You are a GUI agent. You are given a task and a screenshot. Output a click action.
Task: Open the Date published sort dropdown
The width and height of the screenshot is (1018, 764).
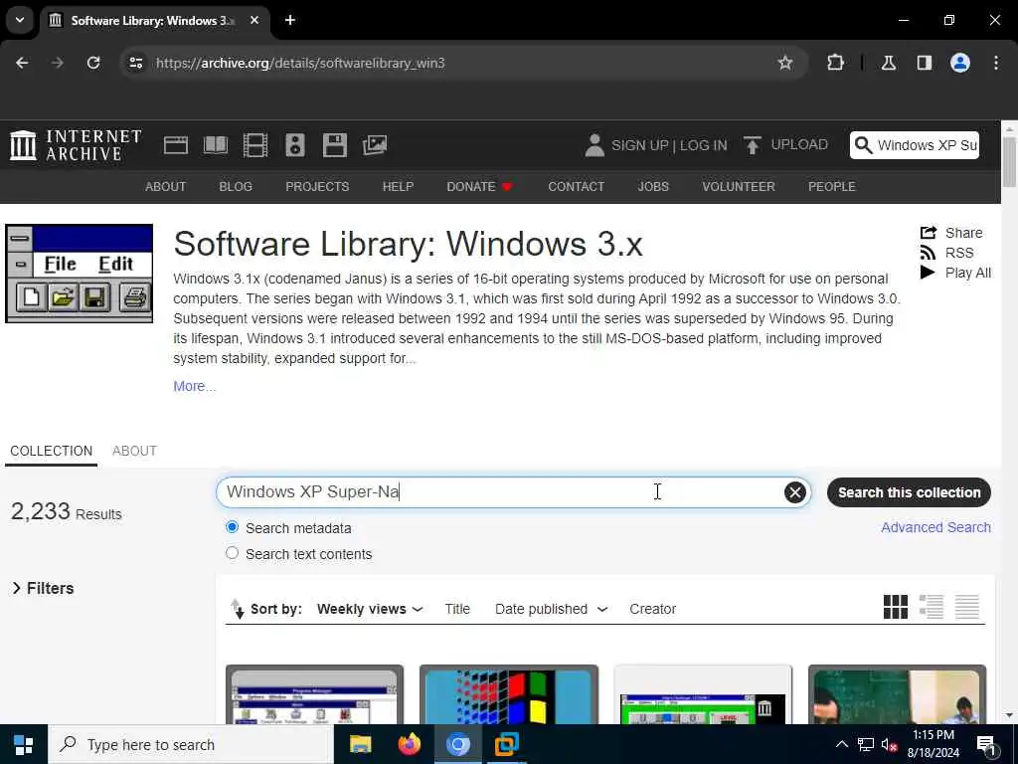coord(551,609)
